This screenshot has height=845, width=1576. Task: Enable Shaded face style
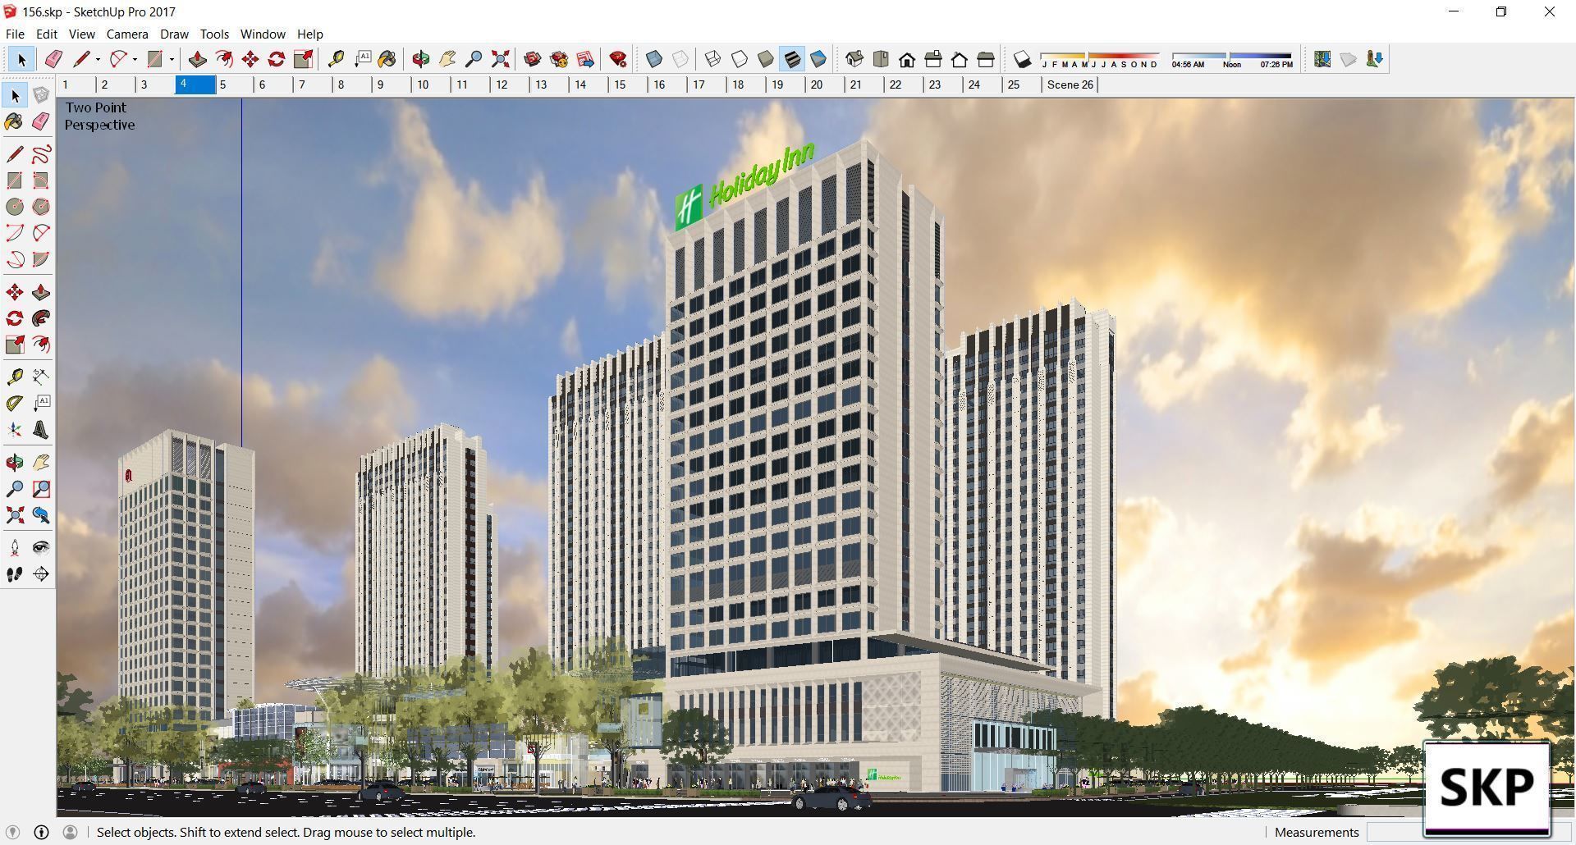[x=766, y=59]
